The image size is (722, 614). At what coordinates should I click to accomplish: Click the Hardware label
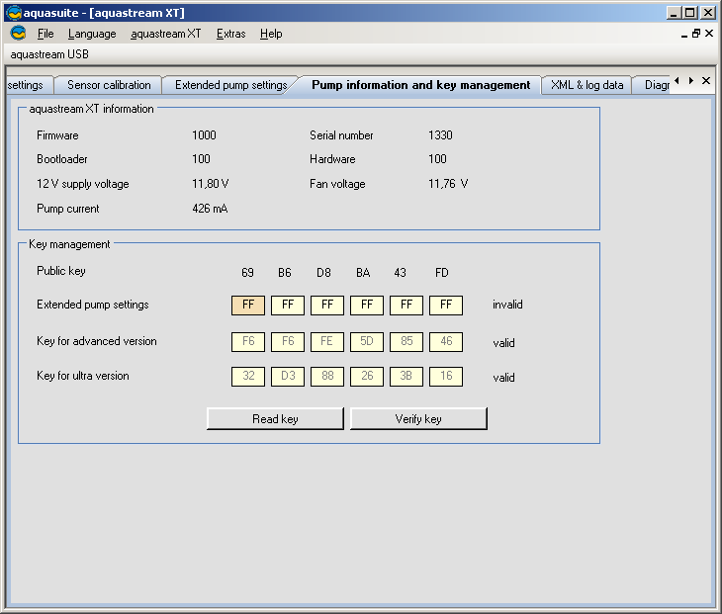(332, 159)
